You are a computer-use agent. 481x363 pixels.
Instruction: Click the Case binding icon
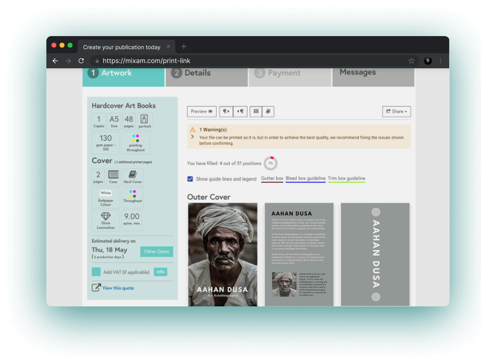tap(113, 175)
